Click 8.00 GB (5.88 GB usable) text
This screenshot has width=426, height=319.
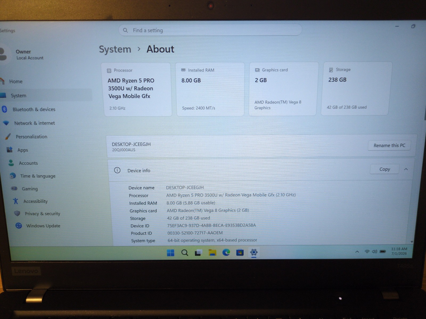click(191, 203)
